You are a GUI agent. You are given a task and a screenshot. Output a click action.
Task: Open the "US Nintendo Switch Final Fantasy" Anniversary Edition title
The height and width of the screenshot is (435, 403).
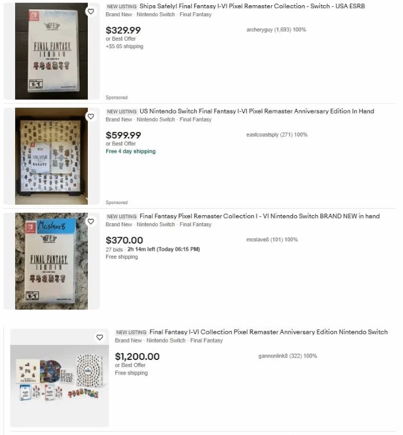coord(257,111)
